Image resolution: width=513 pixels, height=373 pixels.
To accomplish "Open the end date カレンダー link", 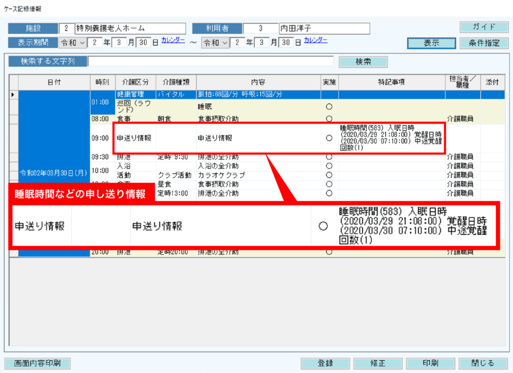I will coord(316,40).
